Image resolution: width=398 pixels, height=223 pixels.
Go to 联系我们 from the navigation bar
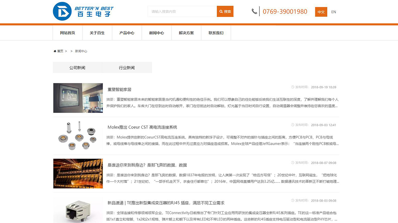click(216, 32)
